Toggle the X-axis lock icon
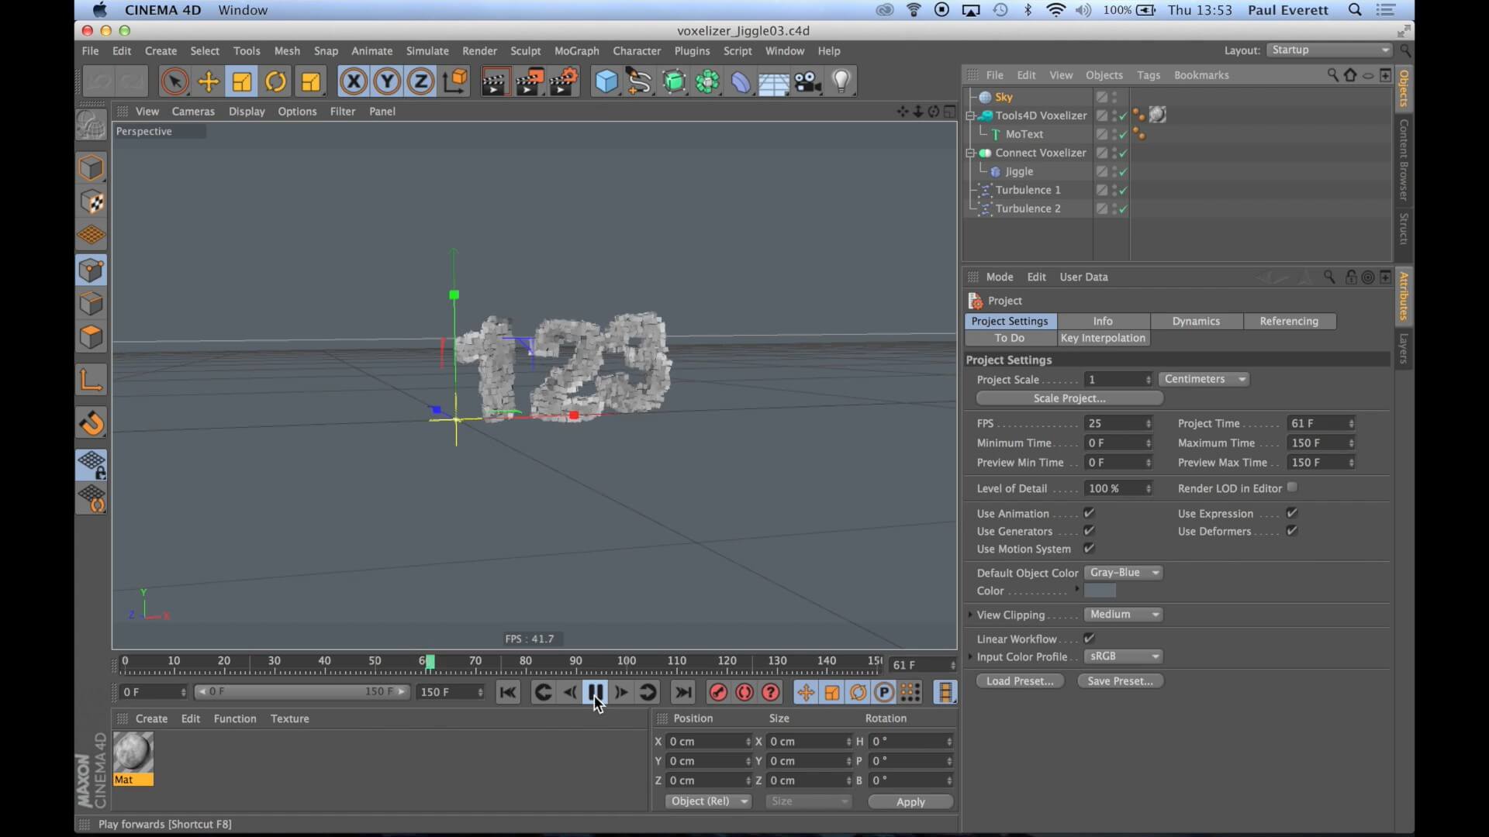 tap(353, 81)
